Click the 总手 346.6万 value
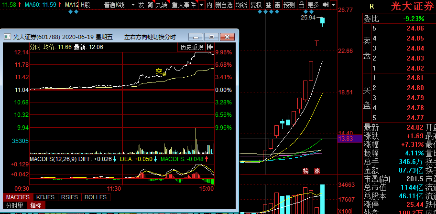This screenshot has width=436, height=214. coord(412,162)
